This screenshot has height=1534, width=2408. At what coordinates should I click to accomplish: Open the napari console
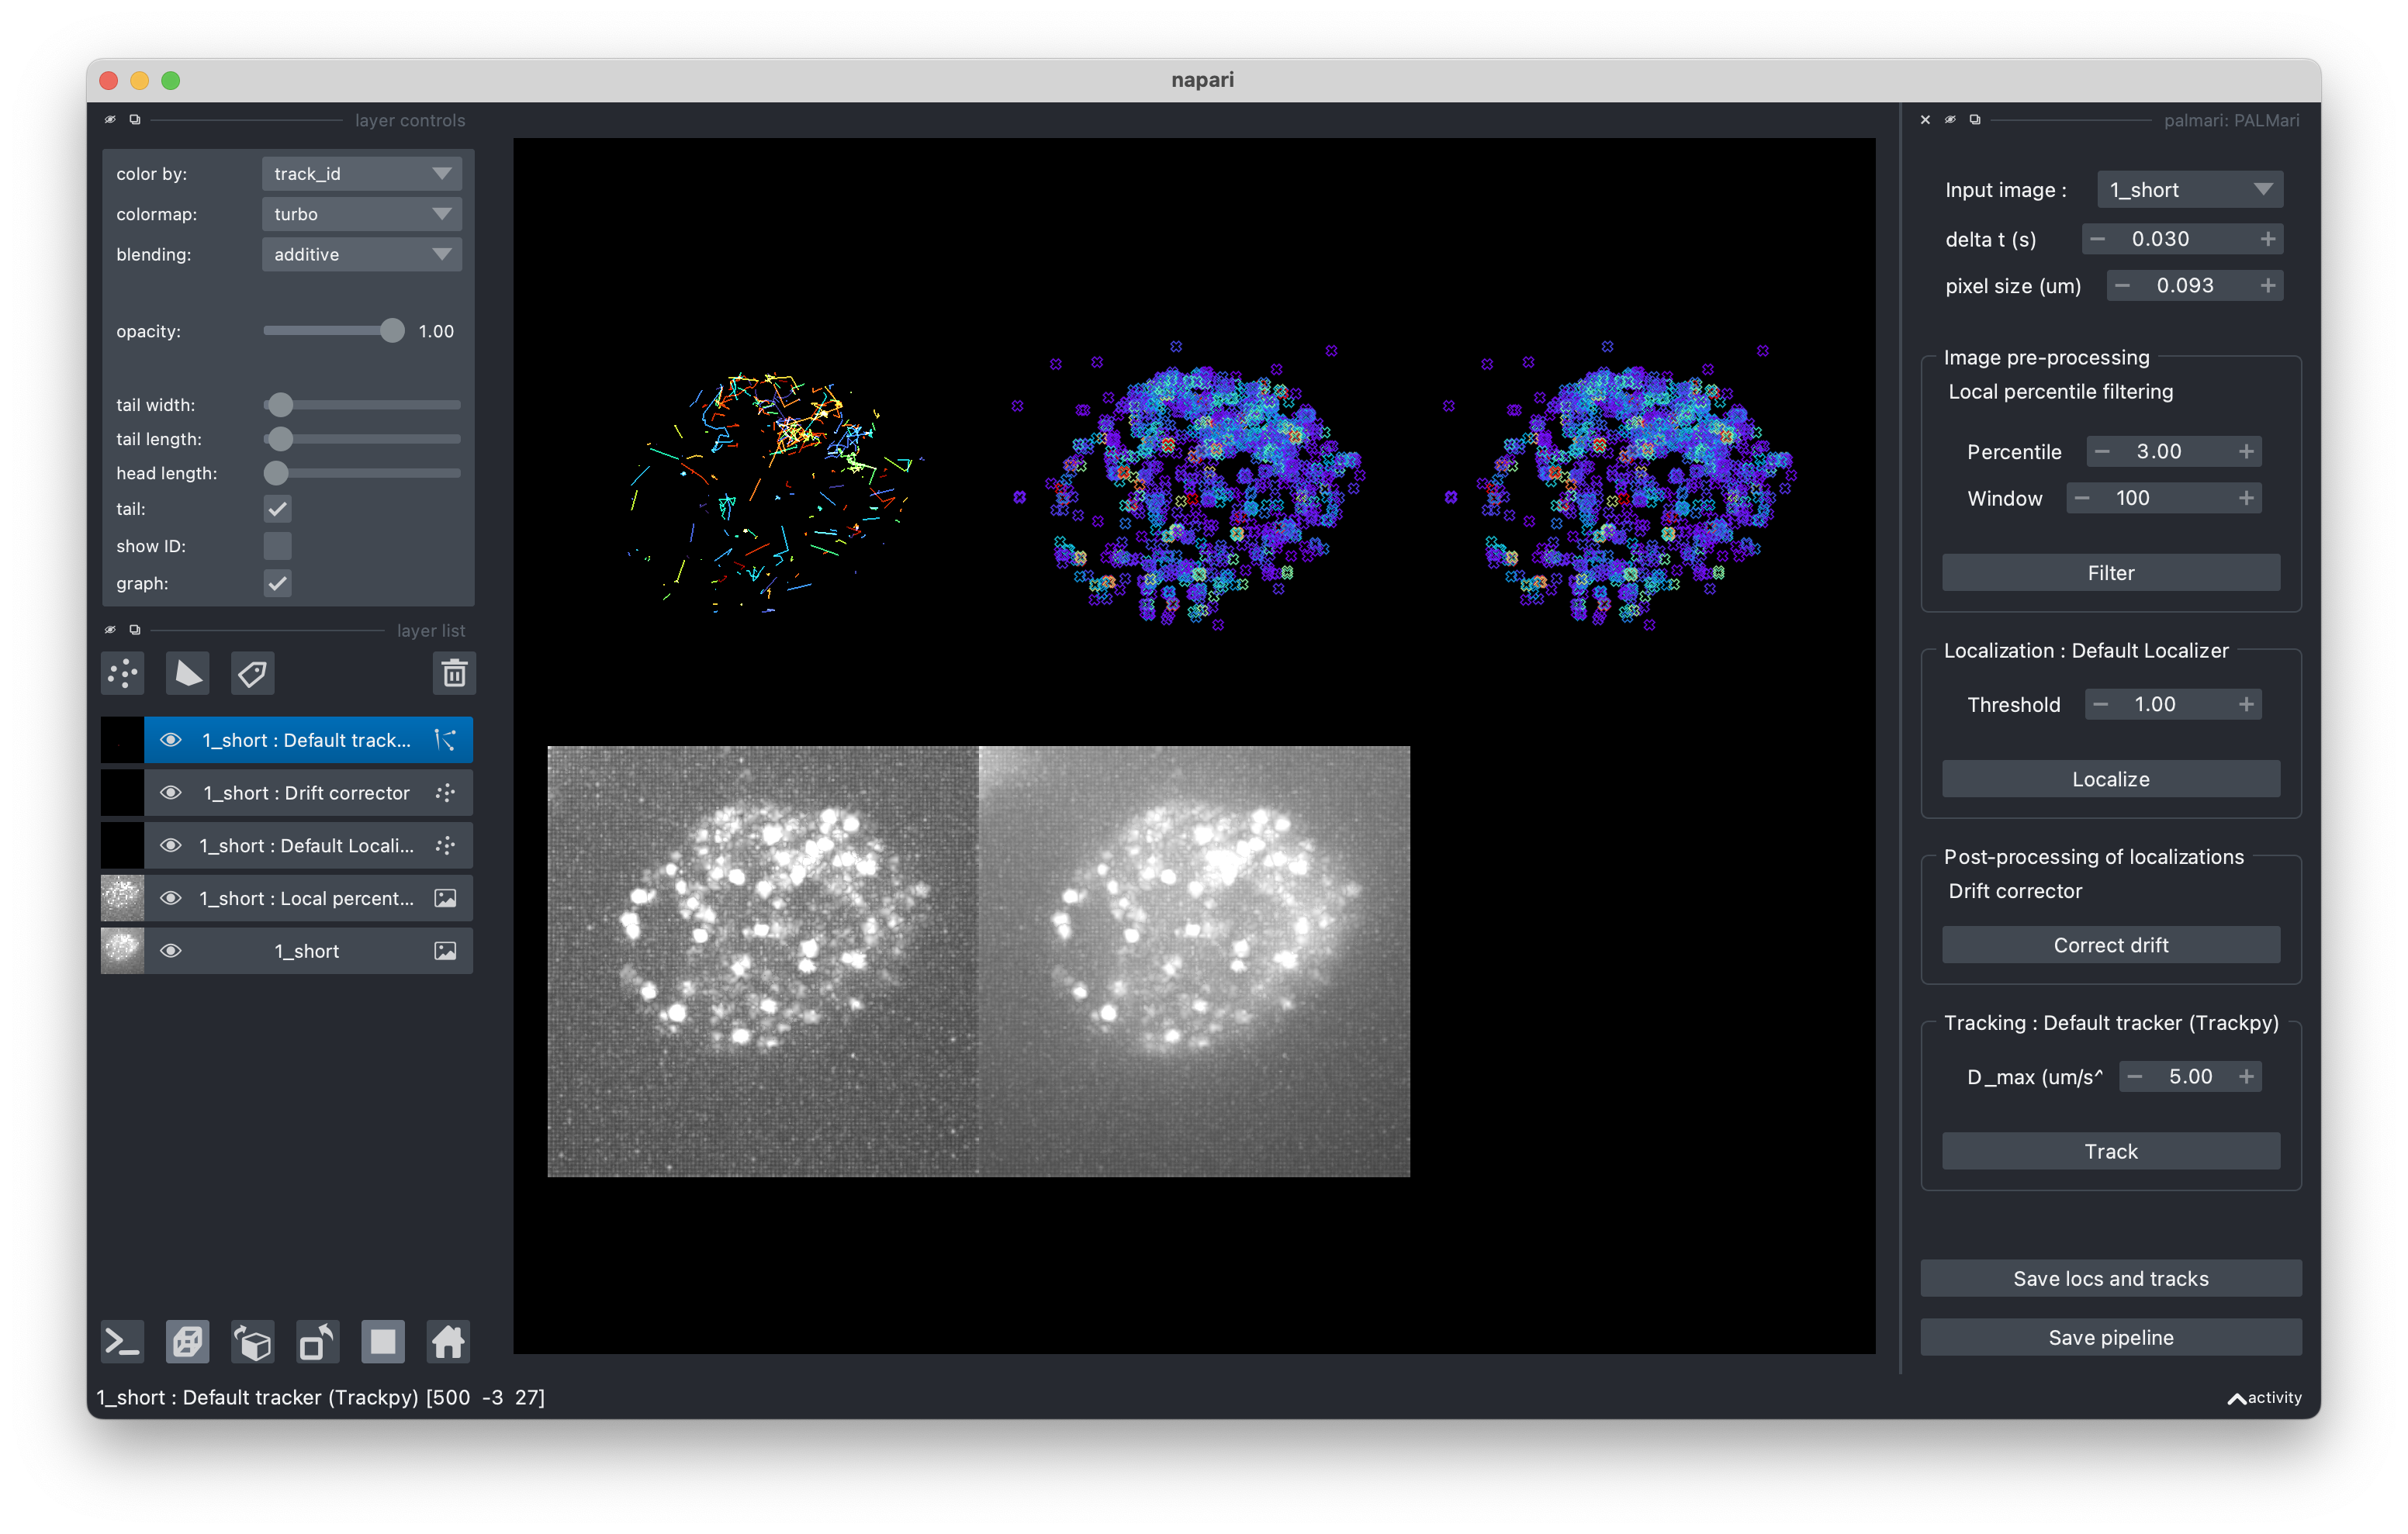[123, 1342]
